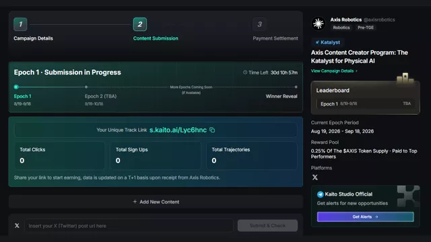Copy the unique track link icon
The height and width of the screenshot is (242, 431).
coord(212,130)
